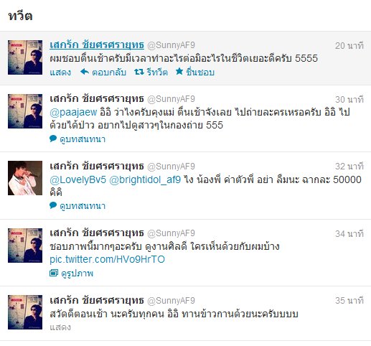The height and width of the screenshot is (346, 371).
Task: Open pic.twitter.com/HVo9HrTO link
Action: tap(107, 259)
